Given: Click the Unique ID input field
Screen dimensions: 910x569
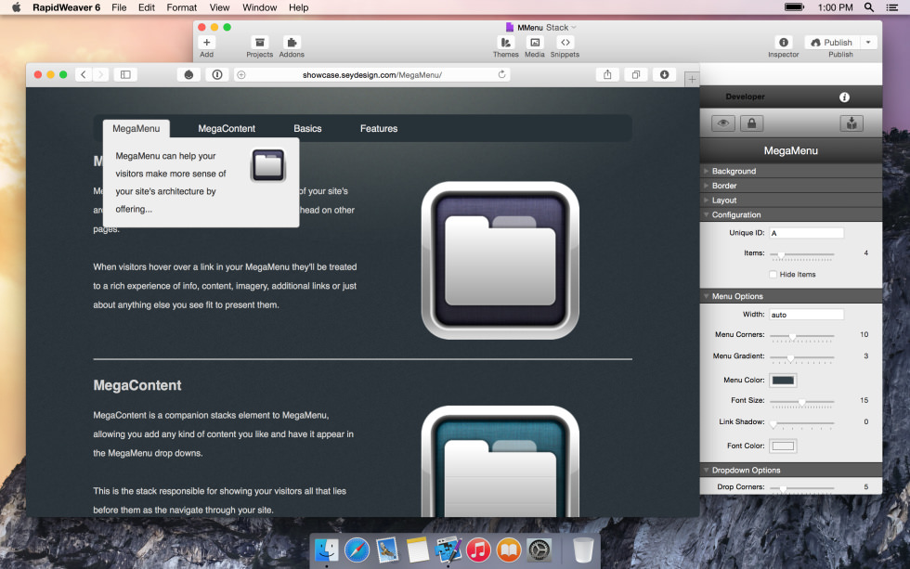Looking at the screenshot, I should pyautogui.click(x=806, y=233).
